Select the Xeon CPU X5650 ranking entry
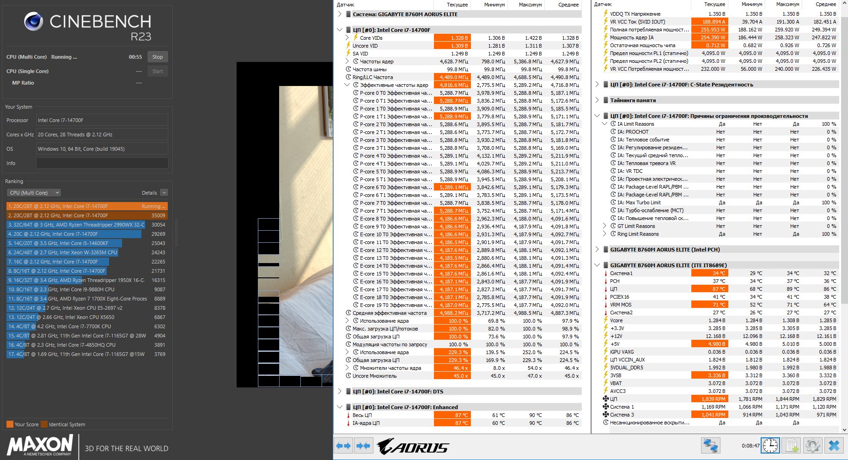This screenshot has width=848, height=460. pyautogui.click(x=87, y=317)
